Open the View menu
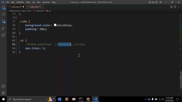Screen dimensions: 182x102 pyautogui.click(x=28, y=2)
